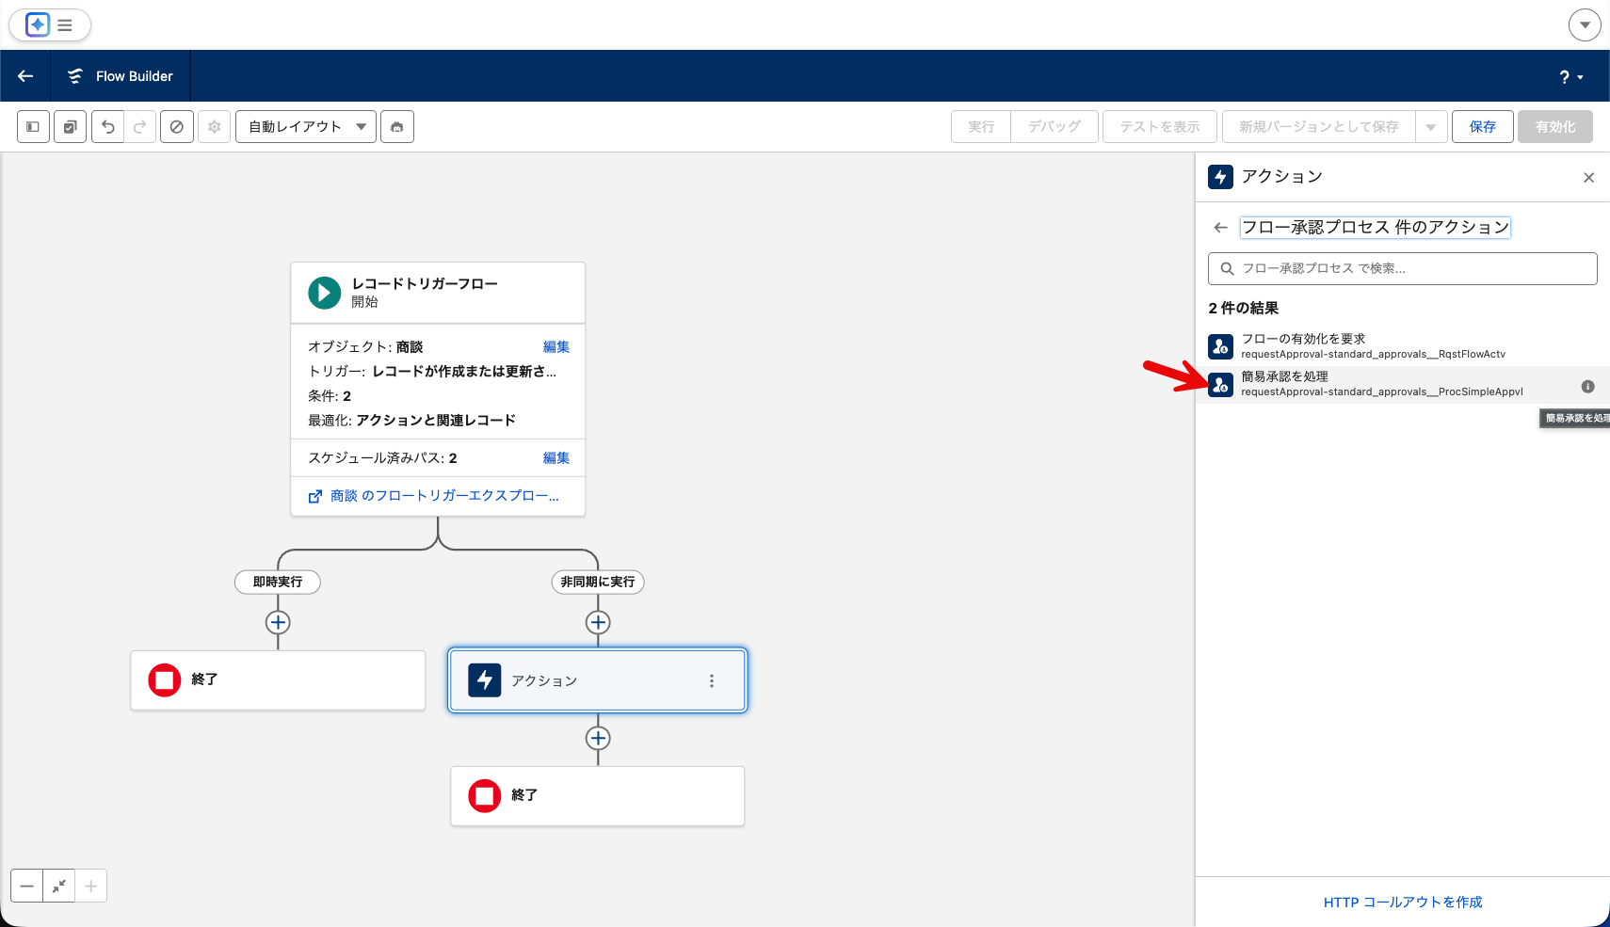Click the フロー承認プロセス search field

(x=1403, y=268)
